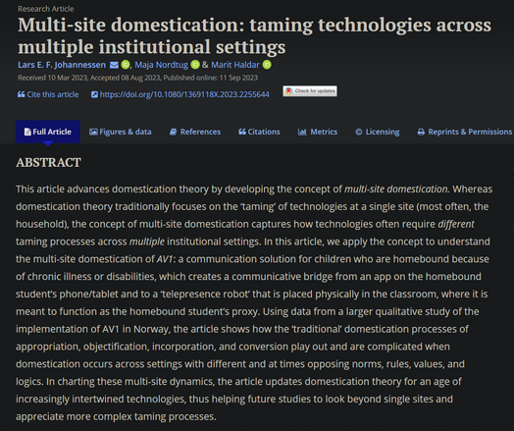514x431 pixels.
Task: Open author link Maja Nordtug
Action: coord(162,65)
